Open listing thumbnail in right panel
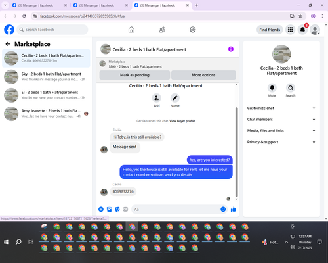Screen dimensions: 328x263 [281, 54]
